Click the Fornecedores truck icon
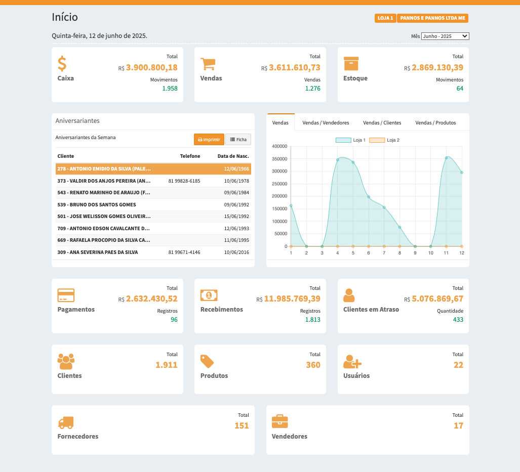 tap(66, 422)
